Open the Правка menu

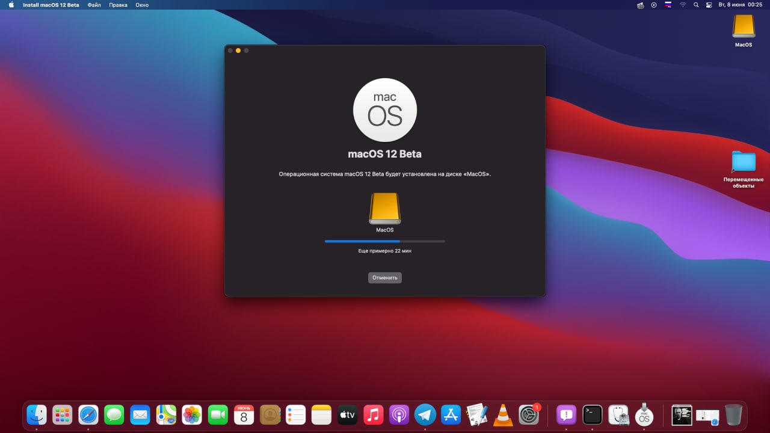click(118, 5)
